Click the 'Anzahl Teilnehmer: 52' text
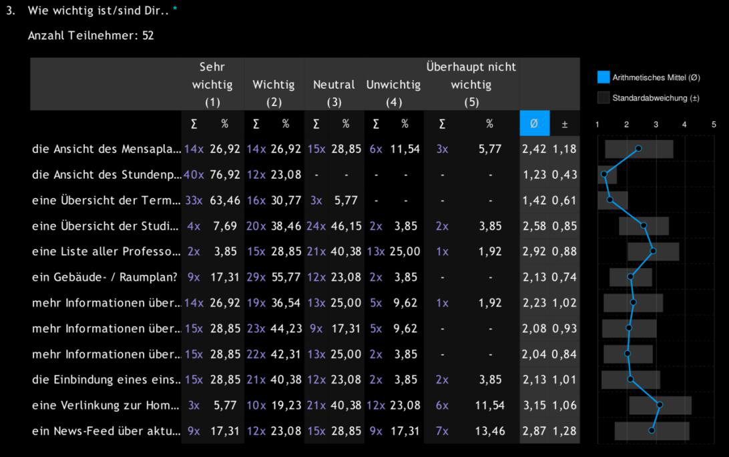 pyautogui.click(x=91, y=35)
